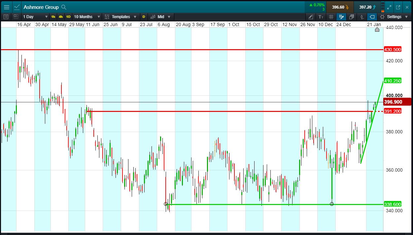Click the dashed layout grid icon

click(x=16, y=17)
